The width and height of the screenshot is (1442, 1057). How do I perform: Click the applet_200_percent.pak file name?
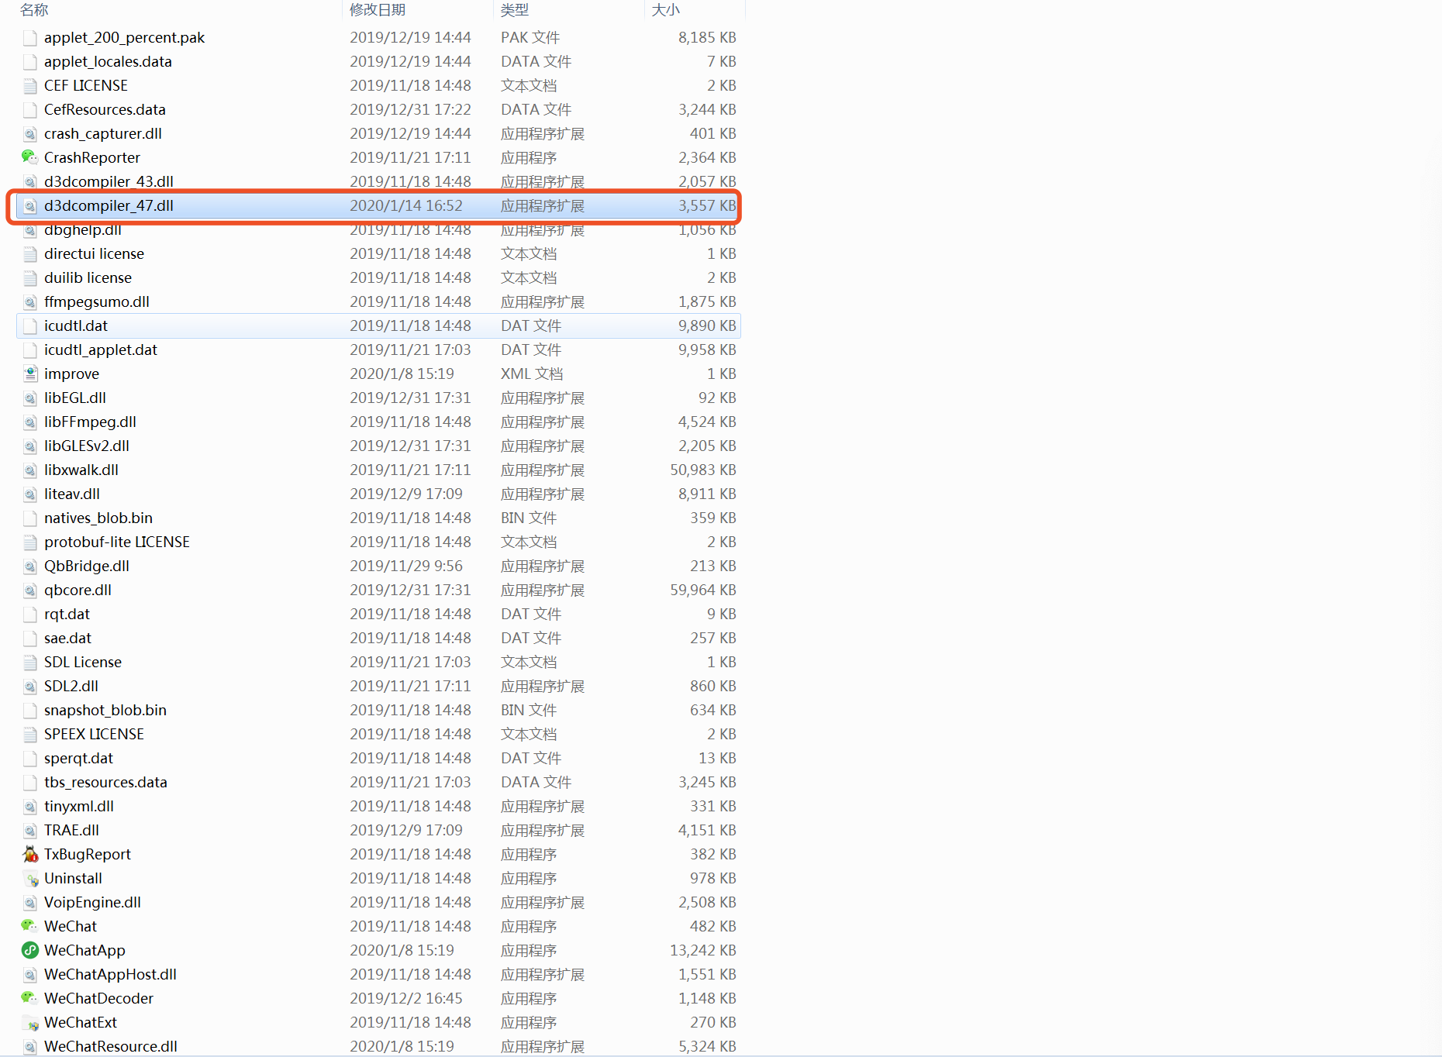(x=124, y=37)
